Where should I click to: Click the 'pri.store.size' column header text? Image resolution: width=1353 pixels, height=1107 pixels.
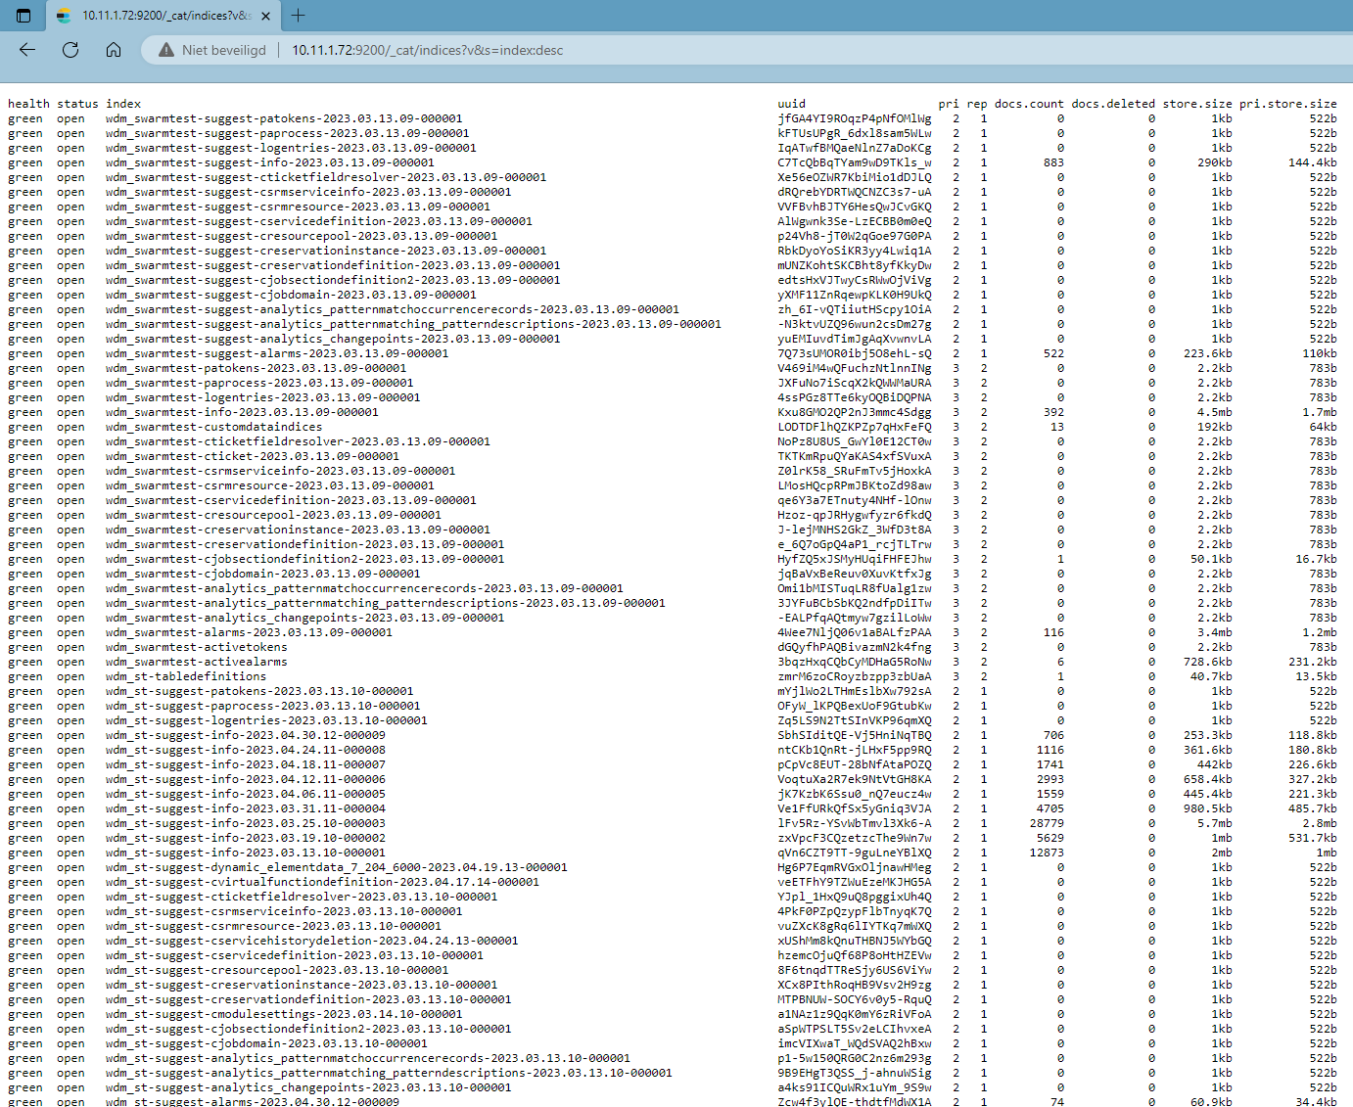tap(1287, 104)
